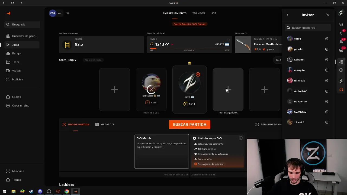347x195 pixels.
Task: Cancel goncho's invite in the Invitar list
Action: point(327,49)
